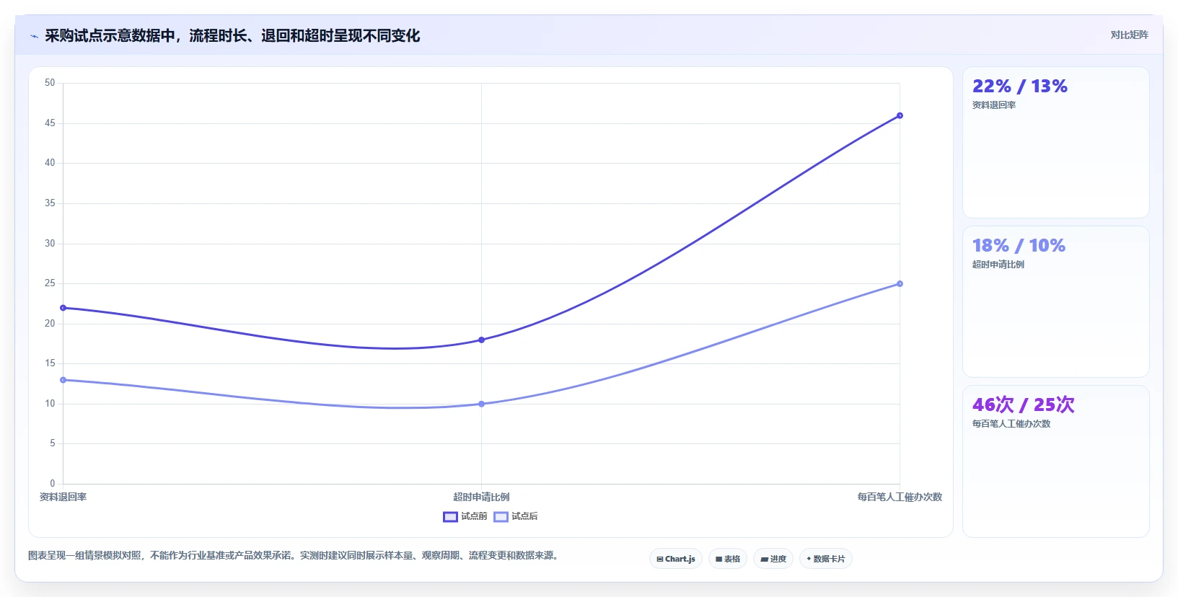Click the 数据卡片 tag
The width and height of the screenshot is (1178, 597).
(826, 559)
